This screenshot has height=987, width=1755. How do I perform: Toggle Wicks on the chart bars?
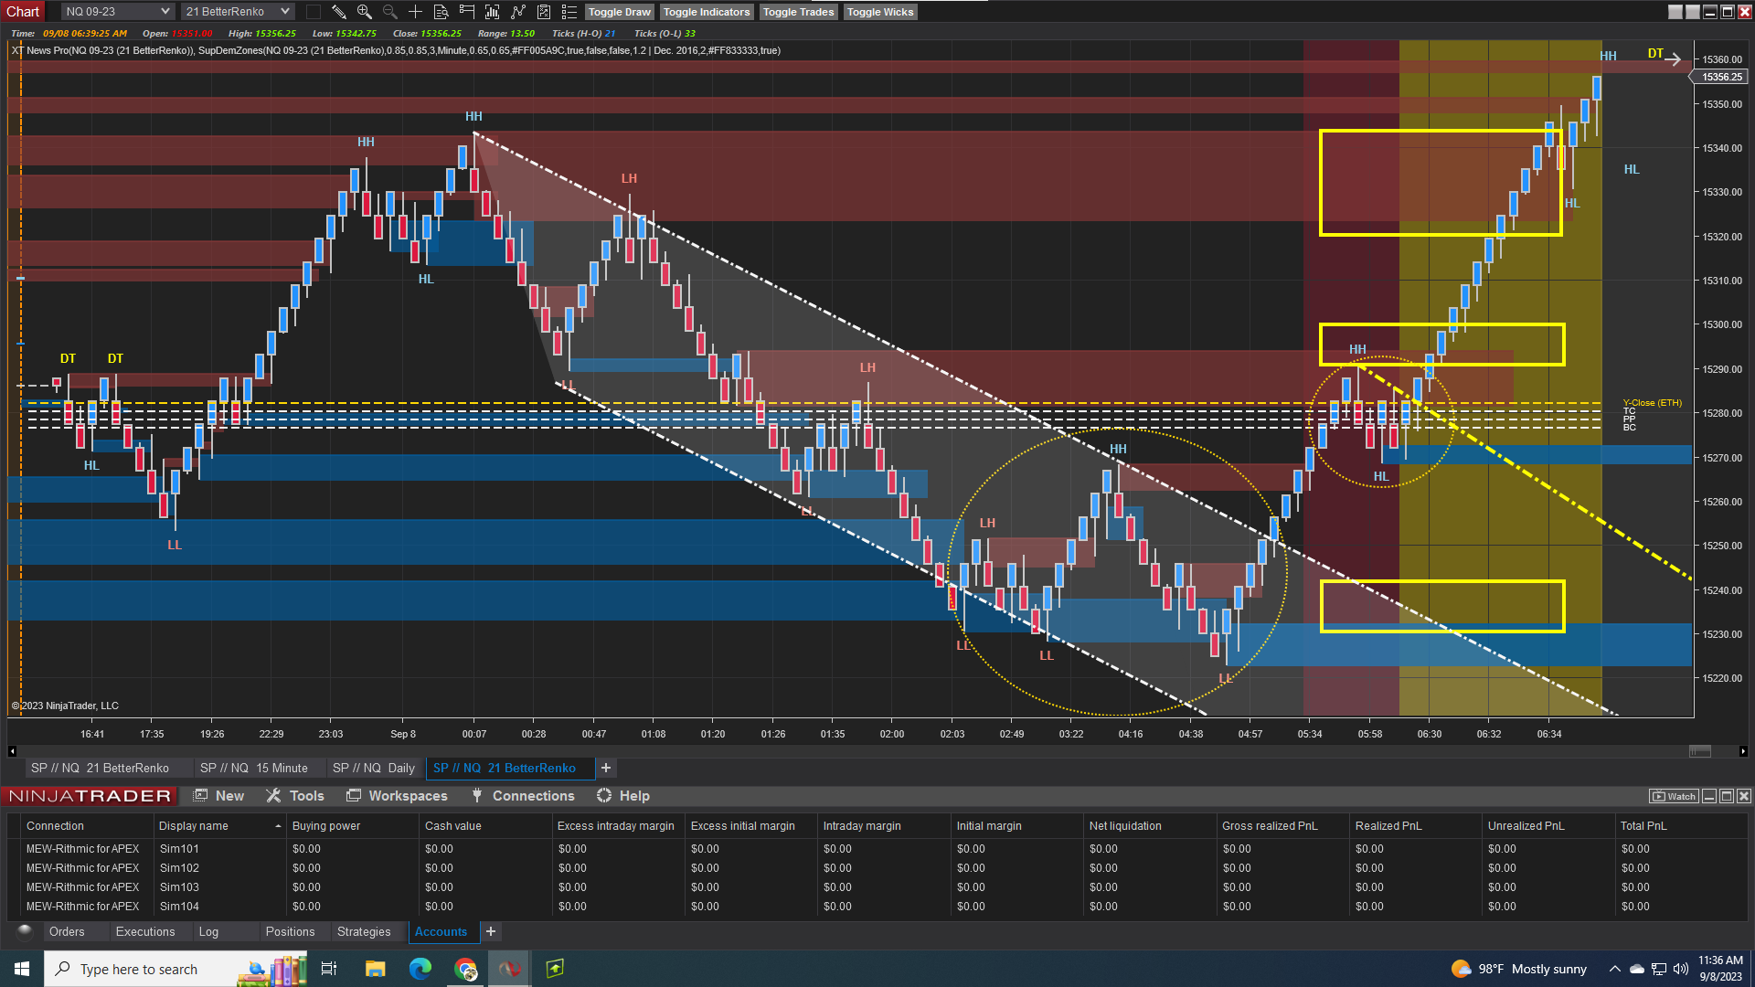(879, 12)
